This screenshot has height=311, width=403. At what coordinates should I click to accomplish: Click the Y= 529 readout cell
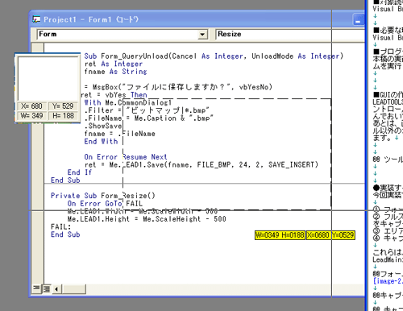(x=63, y=106)
